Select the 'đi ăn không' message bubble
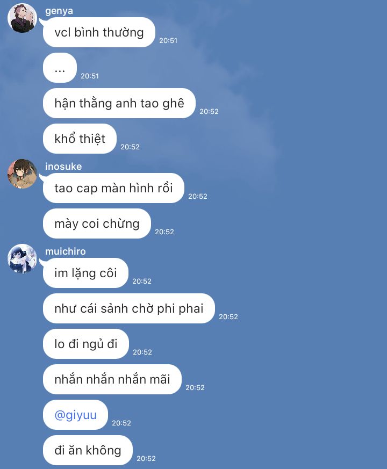The width and height of the screenshot is (387, 469). tap(88, 450)
